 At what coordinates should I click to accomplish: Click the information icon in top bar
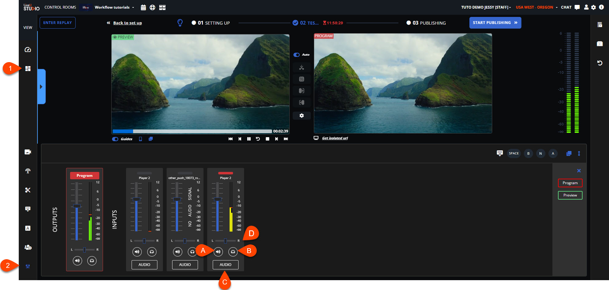click(x=601, y=7)
